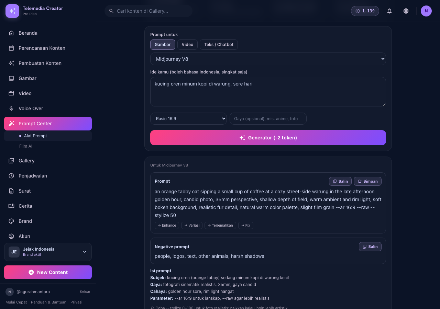Open the Penjadwalan clock icon
Viewport: 440px width, 309px height.
(11, 176)
